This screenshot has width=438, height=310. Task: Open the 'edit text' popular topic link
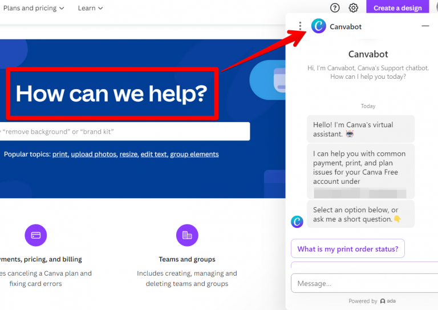[x=153, y=154]
